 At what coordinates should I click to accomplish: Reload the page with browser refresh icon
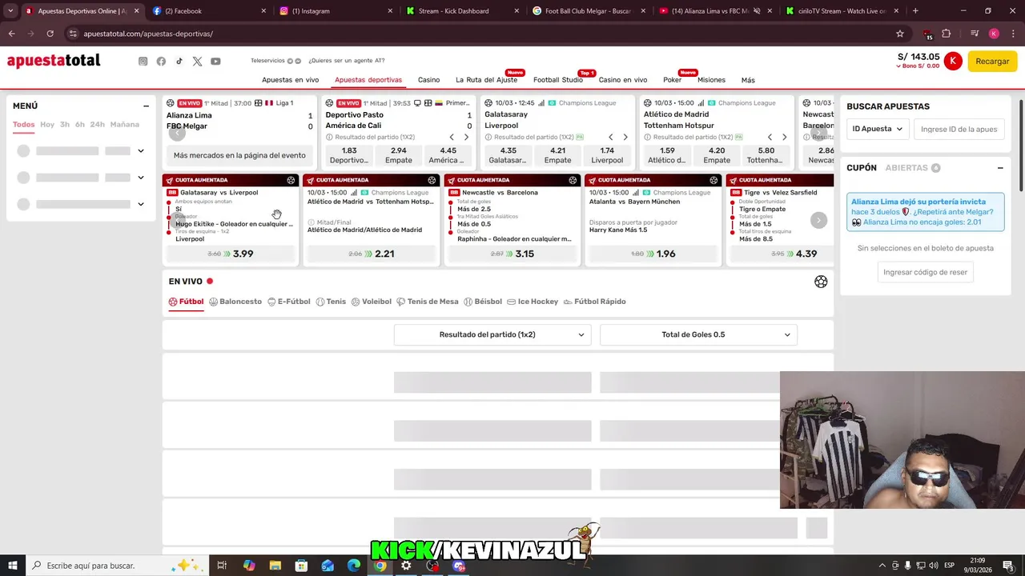pyautogui.click(x=50, y=34)
